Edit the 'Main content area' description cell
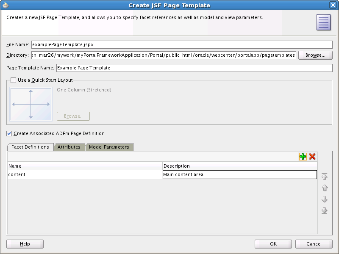 pos(240,174)
